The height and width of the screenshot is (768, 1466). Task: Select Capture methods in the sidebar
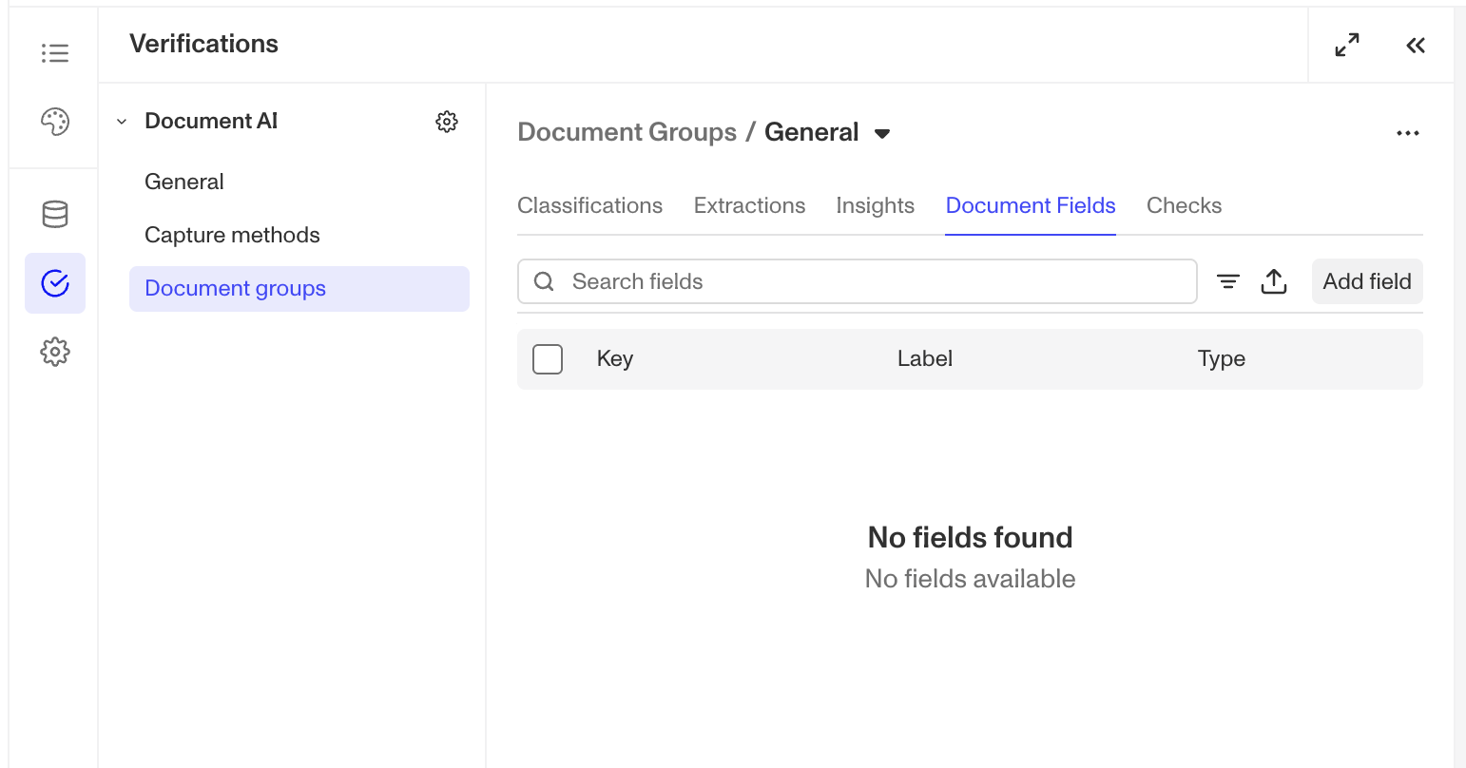click(232, 235)
